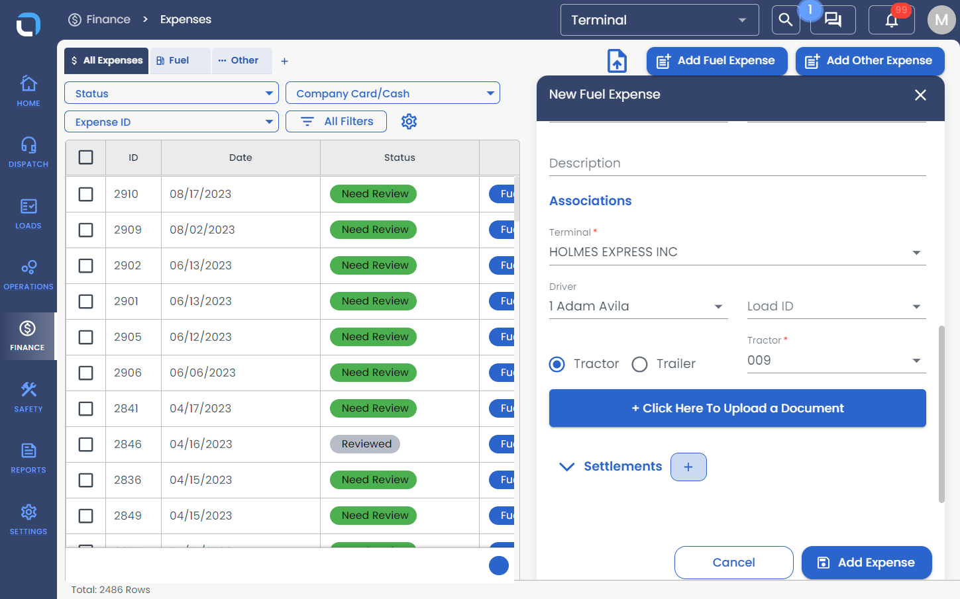Select the Tractor radio button
Image resolution: width=960 pixels, height=599 pixels.
[557, 364]
